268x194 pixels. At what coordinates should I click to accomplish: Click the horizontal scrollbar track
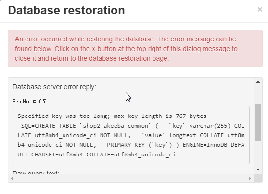click(131, 179)
